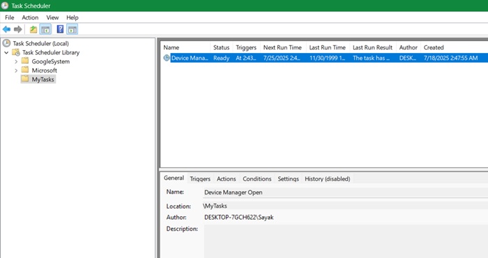This screenshot has width=488, height=258.
Task: Click the Location value \MyTasks
Action: coord(215,206)
